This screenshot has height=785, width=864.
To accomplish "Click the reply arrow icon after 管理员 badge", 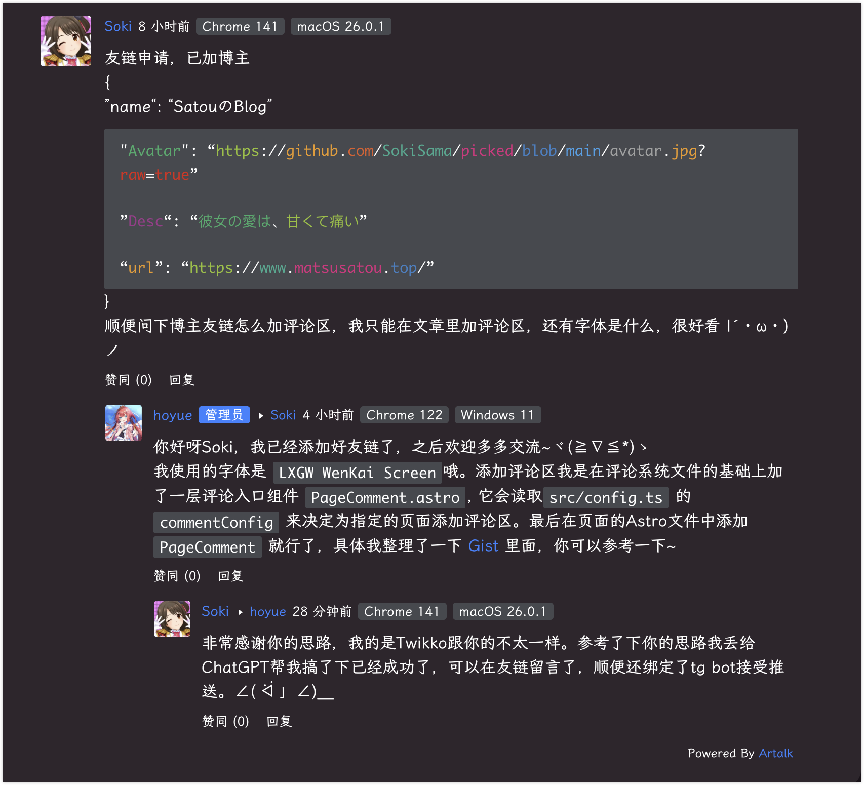I will tap(261, 416).
